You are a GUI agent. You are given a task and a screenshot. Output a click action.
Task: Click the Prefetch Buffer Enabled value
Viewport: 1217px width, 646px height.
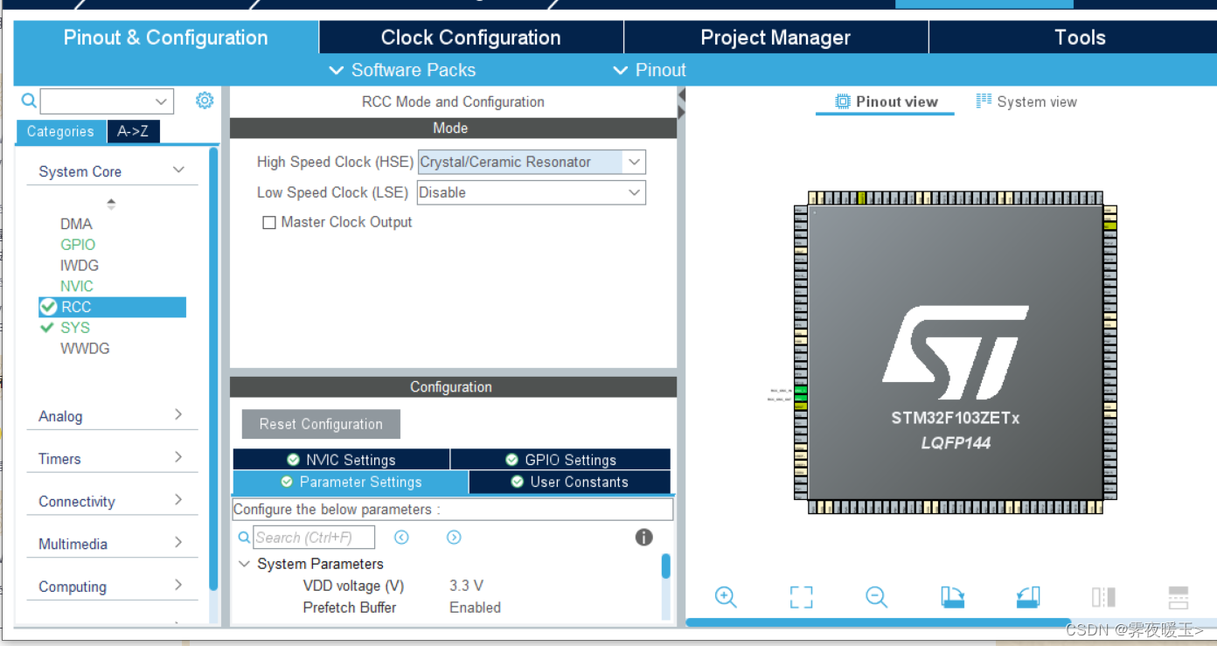[475, 608]
